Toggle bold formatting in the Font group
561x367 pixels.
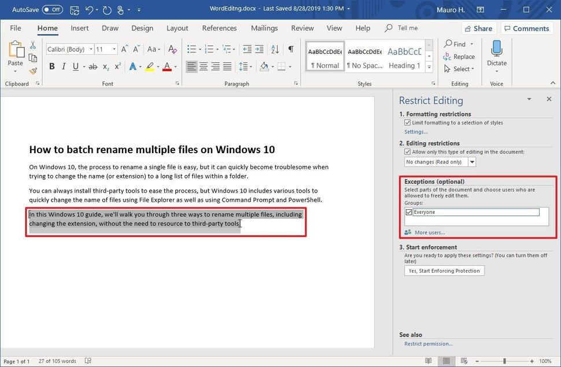pos(52,66)
